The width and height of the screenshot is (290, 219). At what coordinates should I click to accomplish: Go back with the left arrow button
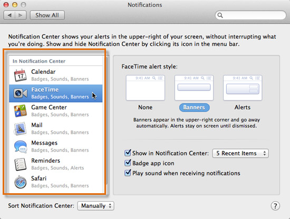click(9, 15)
